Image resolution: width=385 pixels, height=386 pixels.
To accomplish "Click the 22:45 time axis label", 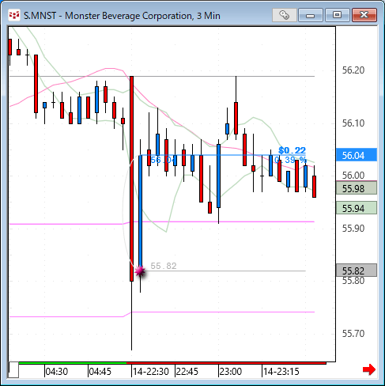I will click(187, 372).
